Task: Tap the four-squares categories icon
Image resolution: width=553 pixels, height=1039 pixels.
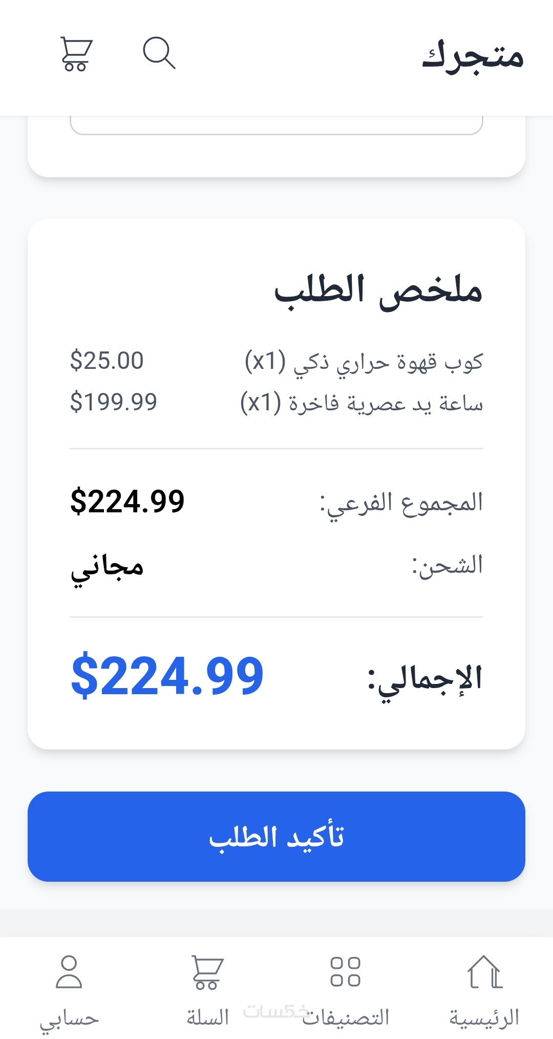Action: [346, 971]
